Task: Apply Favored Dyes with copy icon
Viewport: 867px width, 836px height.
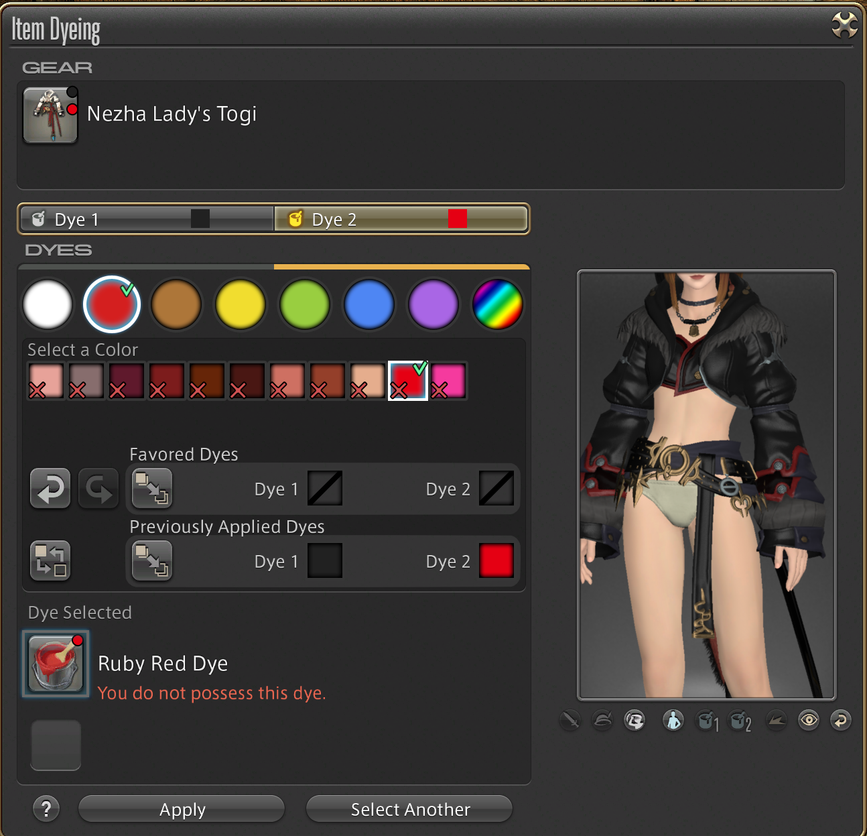Action: pos(152,488)
